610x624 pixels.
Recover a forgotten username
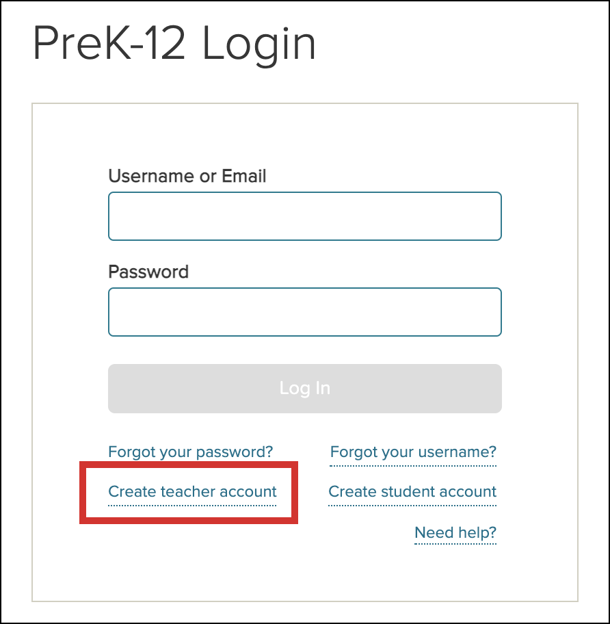click(413, 452)
